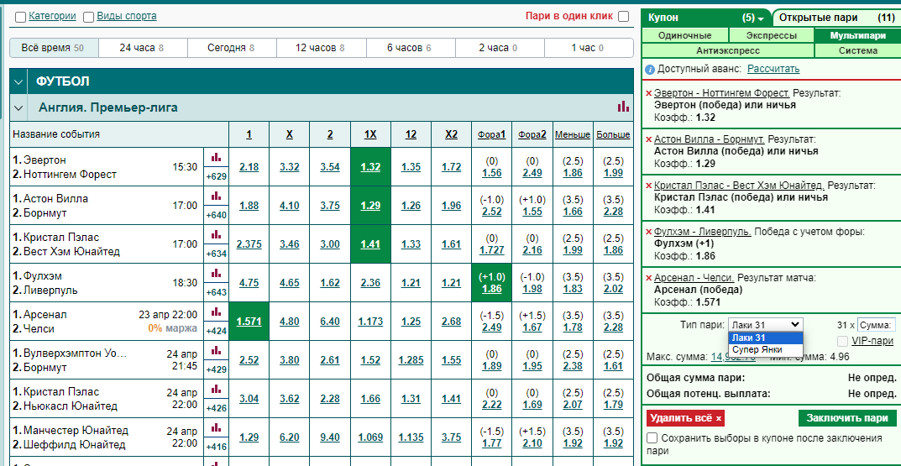Open statistics icon for Арсенал - Челси
The width and height of the screenshot is (901, 466).
pyautogui.click(x=216, y=312)
